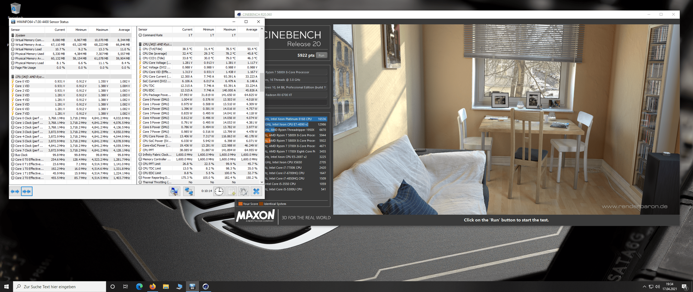The height and width of the screenshot is (292, 693).
Task: Click right pane scrollbar down arrow
Action: pos(262,182)
